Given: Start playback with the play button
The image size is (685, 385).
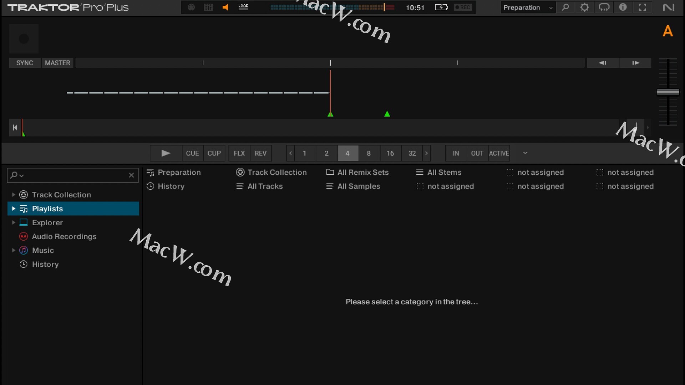Looking at the screenshot, I should point(166,153).
